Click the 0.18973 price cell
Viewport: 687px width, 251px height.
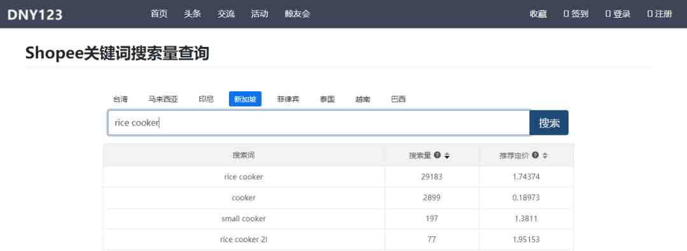(x=526, y=198)
